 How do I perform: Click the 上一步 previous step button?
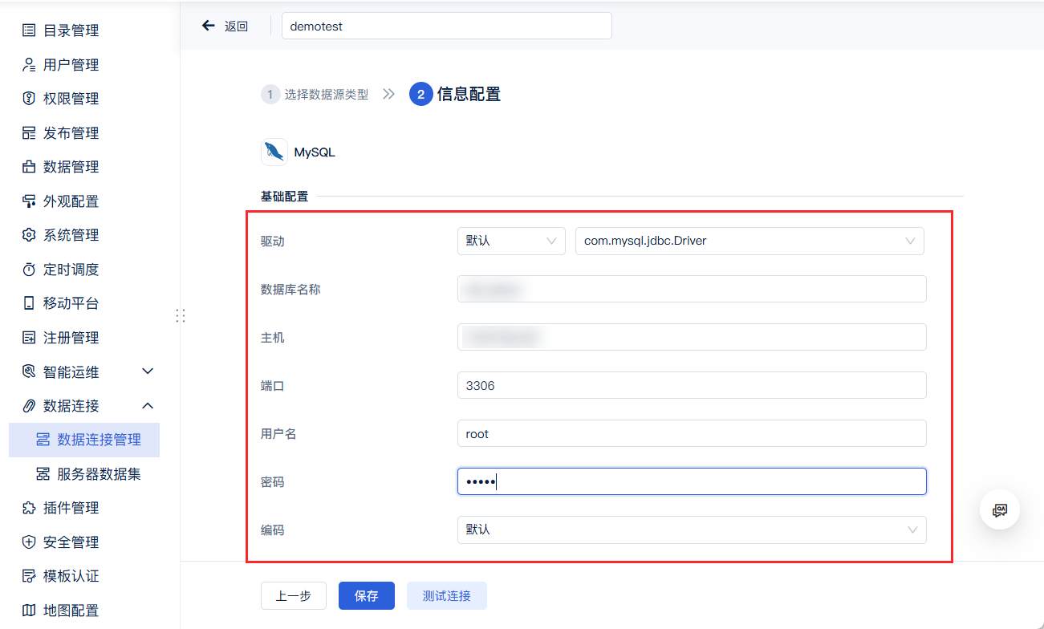coord(294,596)
